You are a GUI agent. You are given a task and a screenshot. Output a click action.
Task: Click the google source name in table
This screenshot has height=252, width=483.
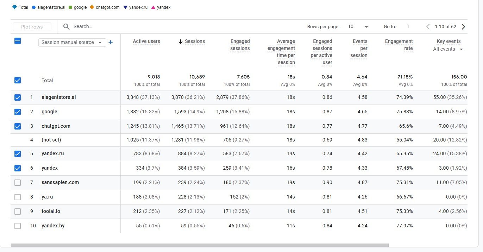(49, 112)
